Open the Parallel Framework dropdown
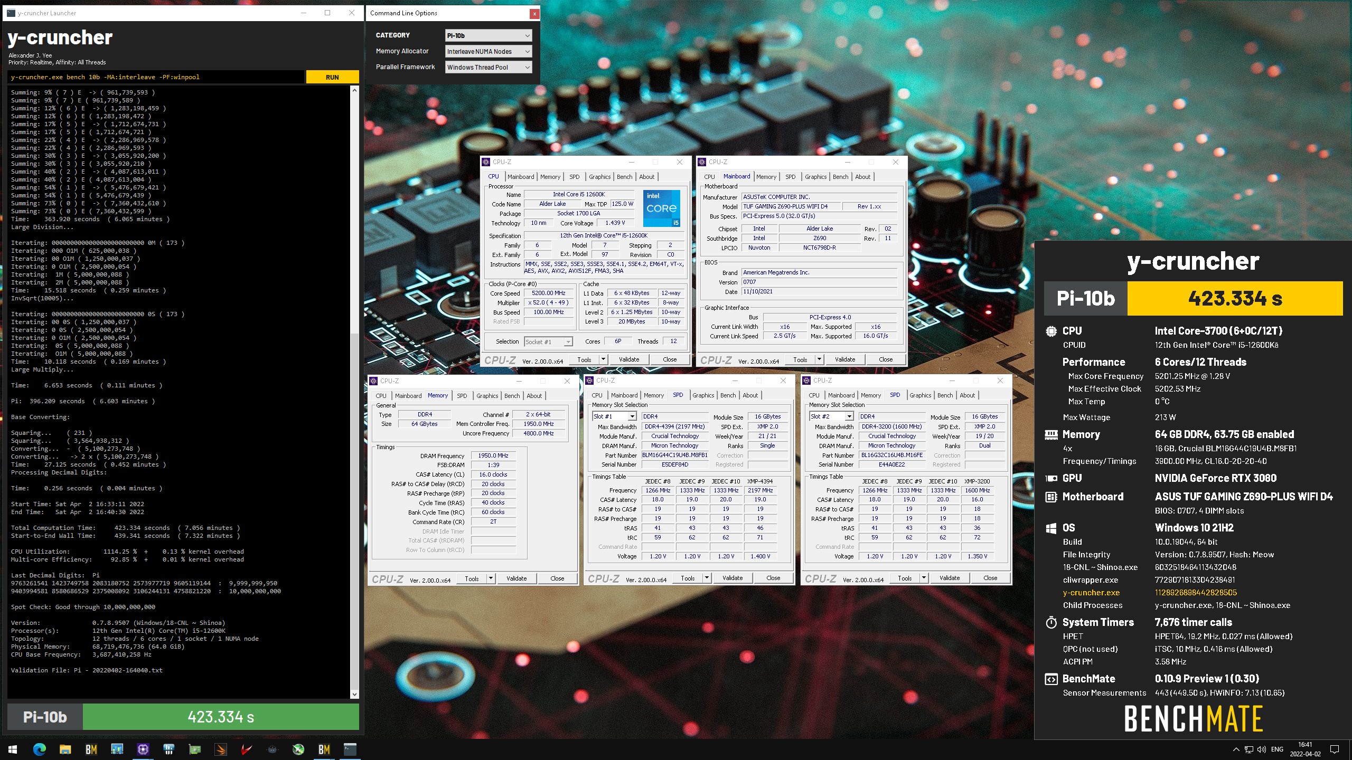This screenshot has width=1352, height=760. pyautogui.click(x=489, y=67)
